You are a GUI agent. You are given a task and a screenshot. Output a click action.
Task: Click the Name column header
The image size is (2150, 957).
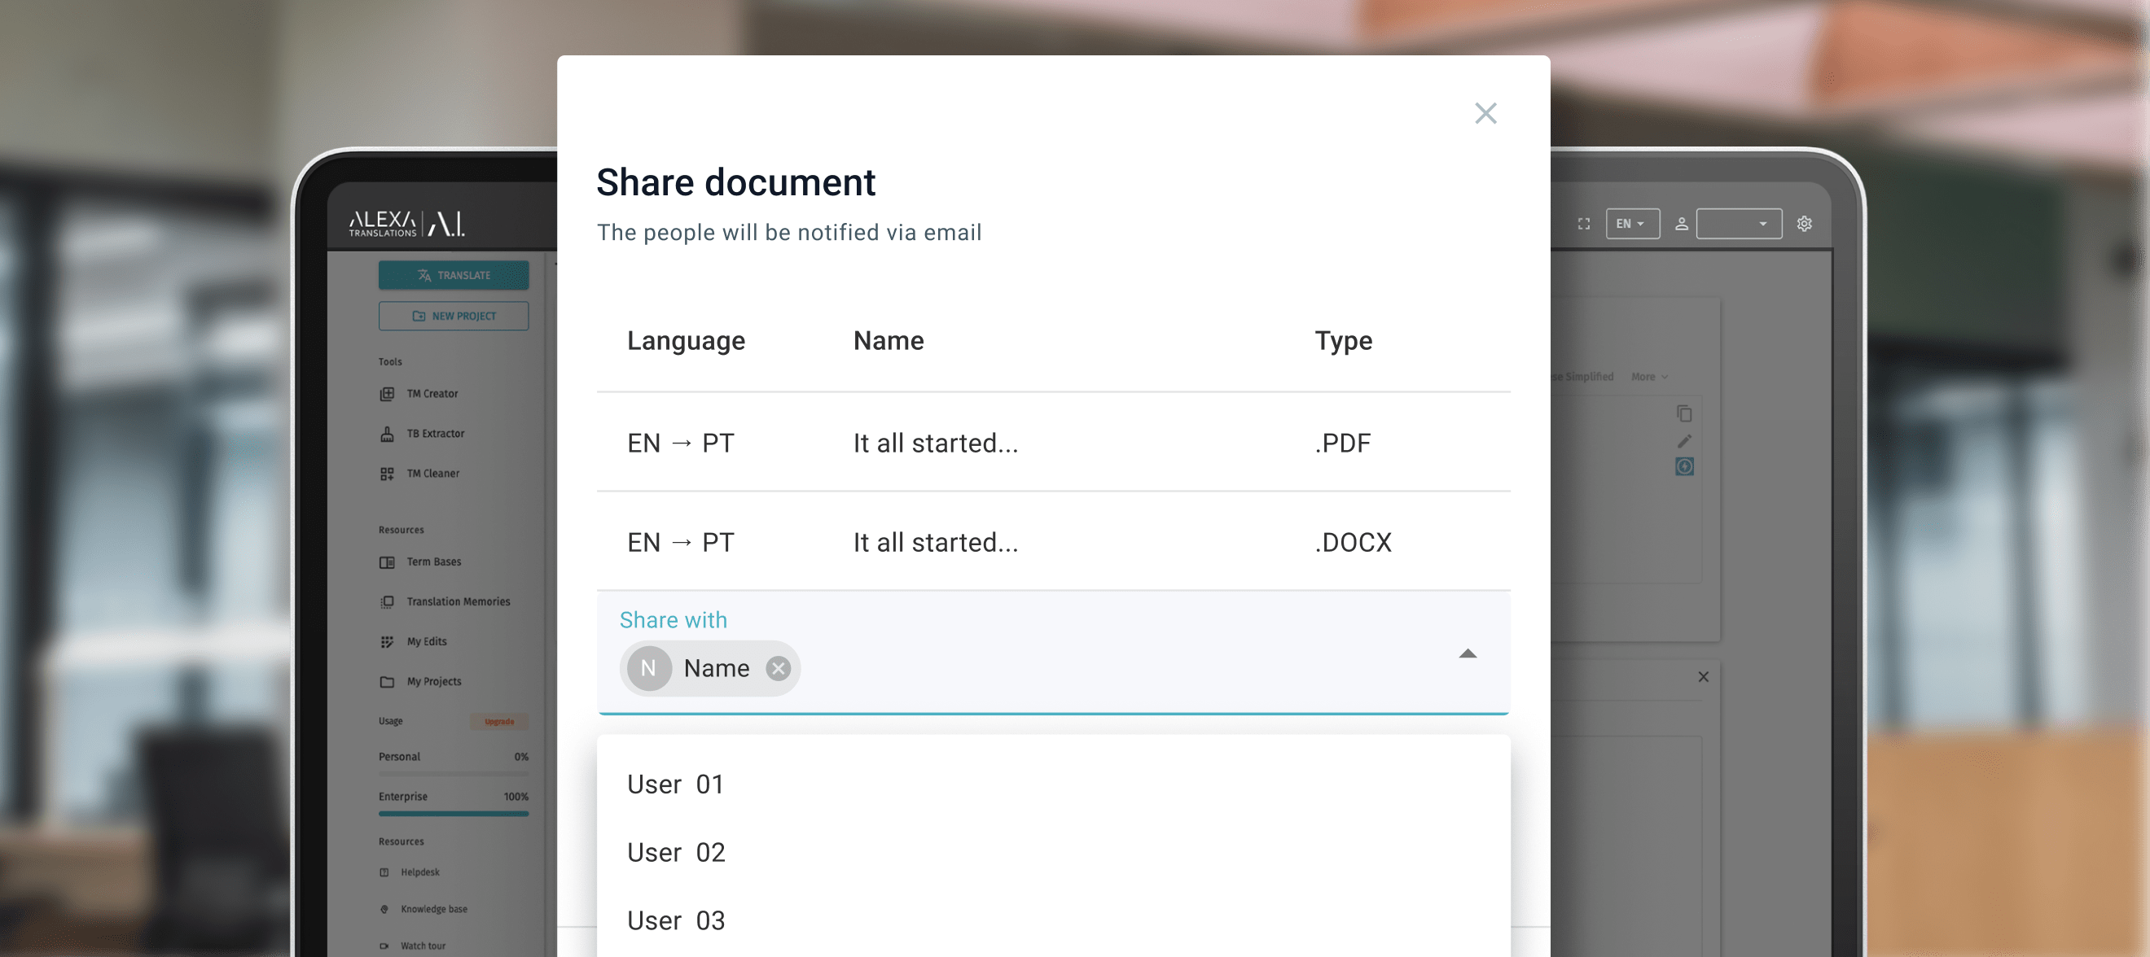(888, 340)
